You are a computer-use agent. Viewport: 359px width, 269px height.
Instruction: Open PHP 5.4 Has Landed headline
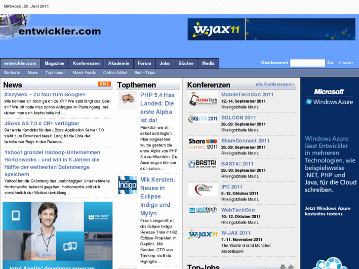[158, 108]
